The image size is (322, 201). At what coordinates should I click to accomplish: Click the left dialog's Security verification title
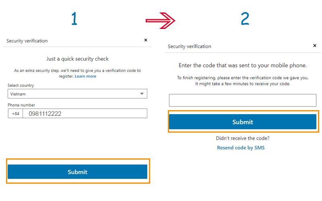tap(27, 41)
